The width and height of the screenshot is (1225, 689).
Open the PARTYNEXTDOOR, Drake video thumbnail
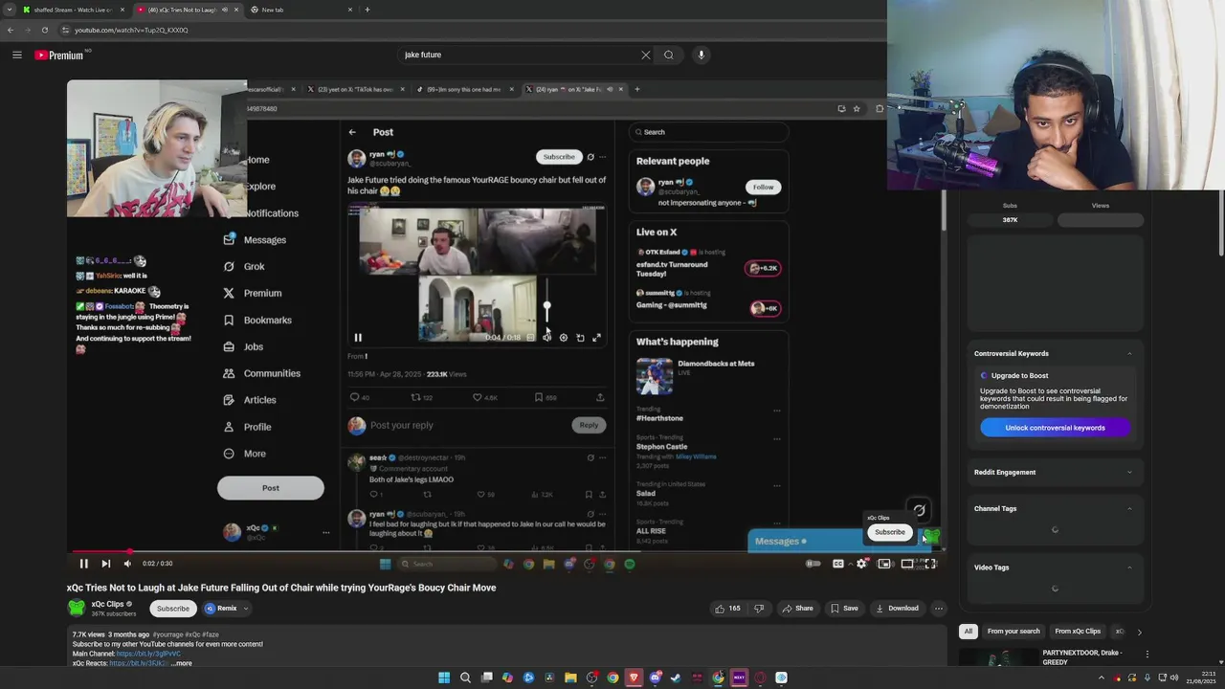point(998,658)
